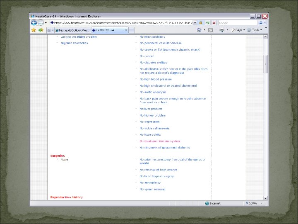Click the browser Forward button
298x224 pixels.
tap(41, 23)
